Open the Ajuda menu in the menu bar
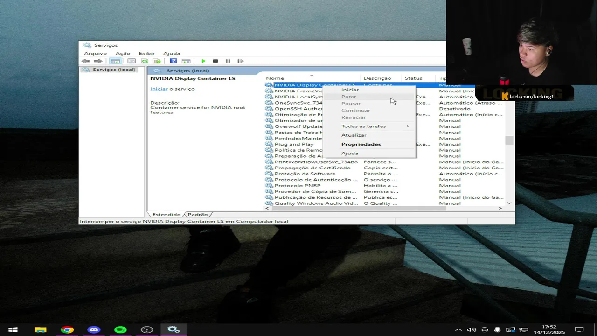This screenshot has height=336, width=597. coord(172,53)
